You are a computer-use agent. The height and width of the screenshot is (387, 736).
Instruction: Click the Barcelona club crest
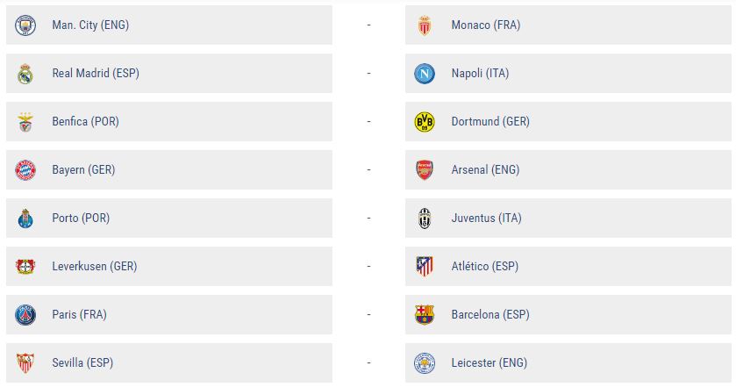point(425,315)
